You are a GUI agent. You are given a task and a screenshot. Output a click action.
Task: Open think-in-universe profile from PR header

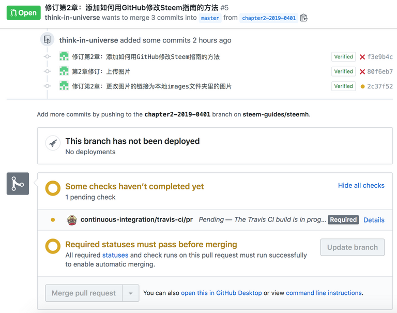(x=72, y=18)
